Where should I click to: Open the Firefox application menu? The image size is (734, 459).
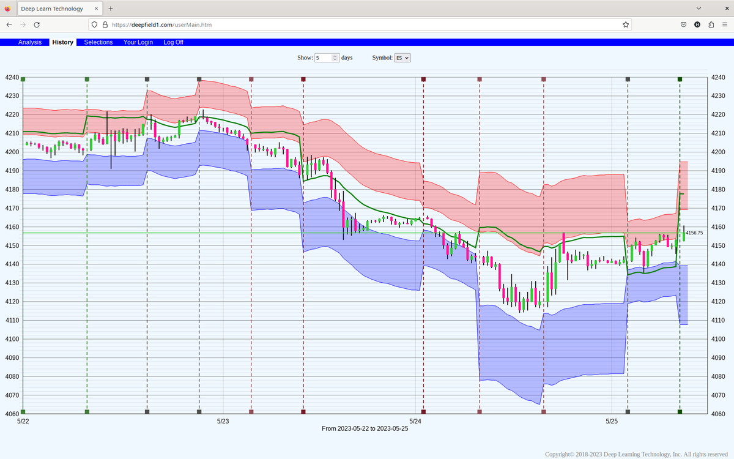tap(725, 24)
